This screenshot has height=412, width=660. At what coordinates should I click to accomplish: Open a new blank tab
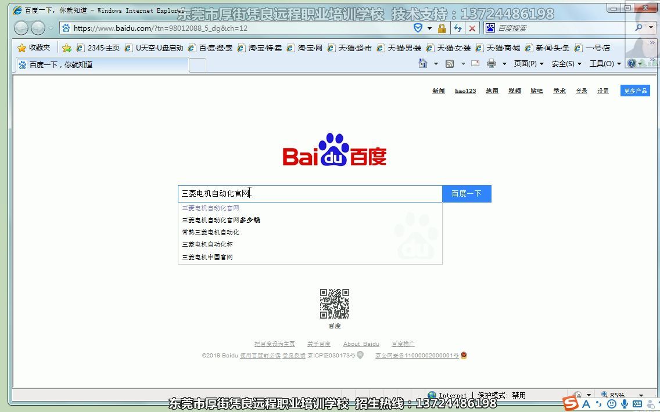(x=198, y=65)
